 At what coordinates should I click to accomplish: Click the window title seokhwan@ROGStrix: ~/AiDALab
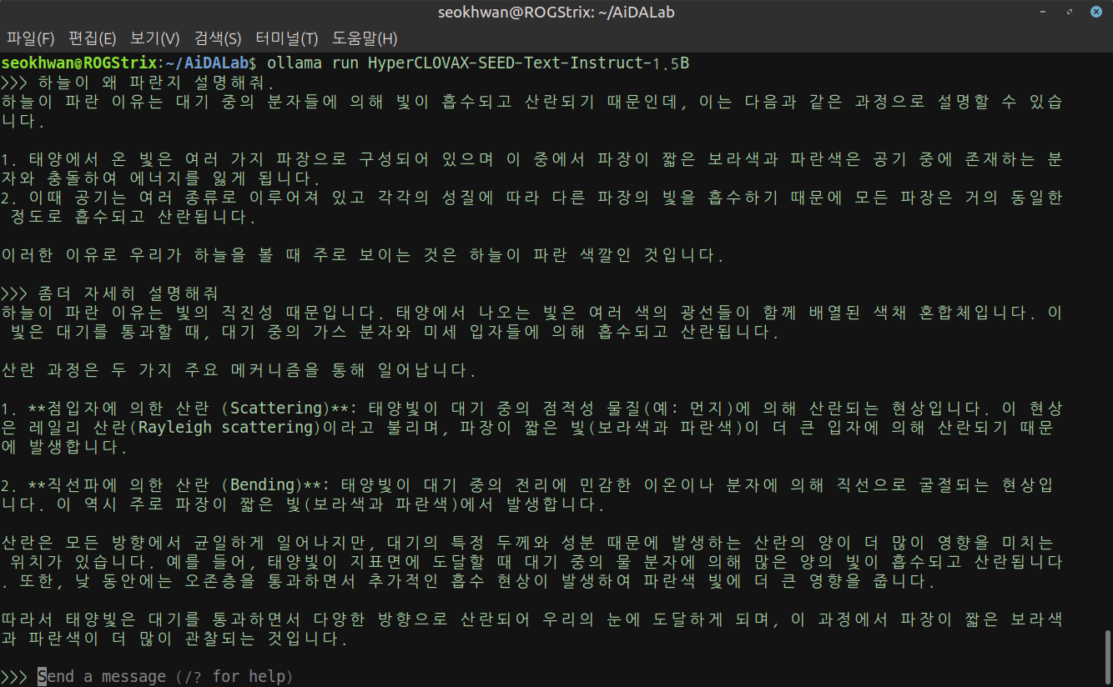coord(556,12)
